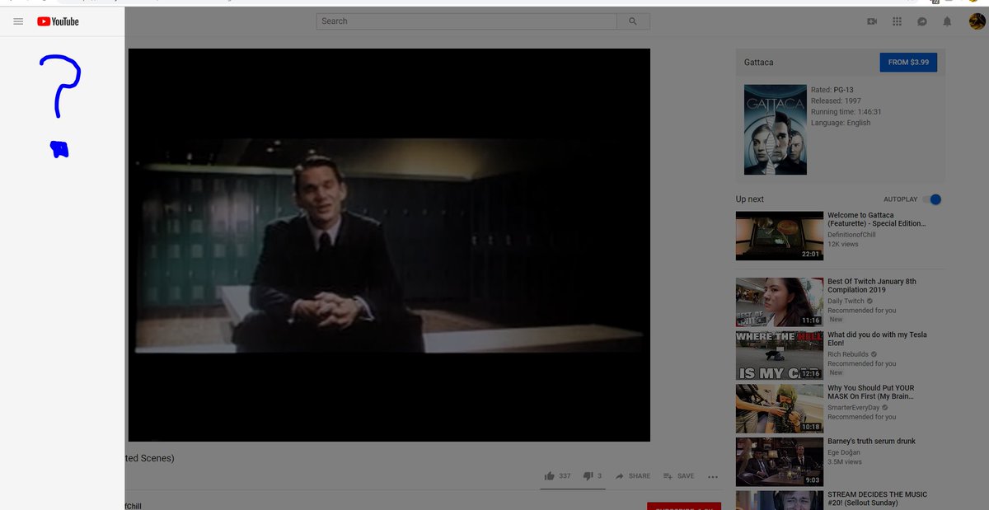Open the Gattaca movie poster

[775, 129]
